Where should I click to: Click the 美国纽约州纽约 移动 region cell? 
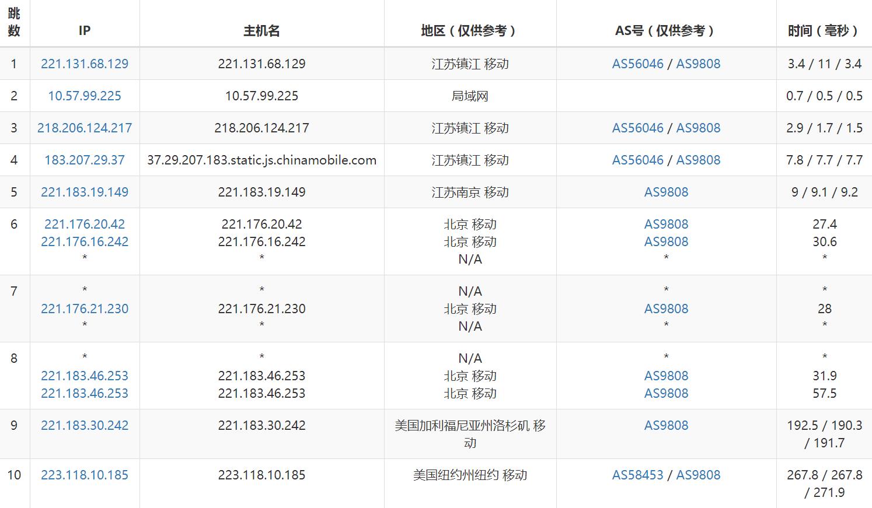point(470,475)
